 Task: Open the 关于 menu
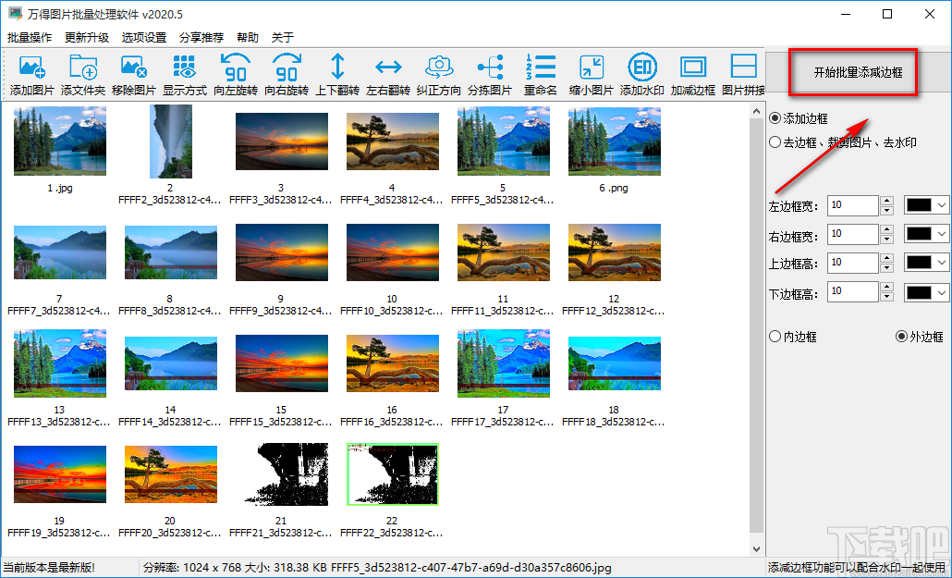282,38
